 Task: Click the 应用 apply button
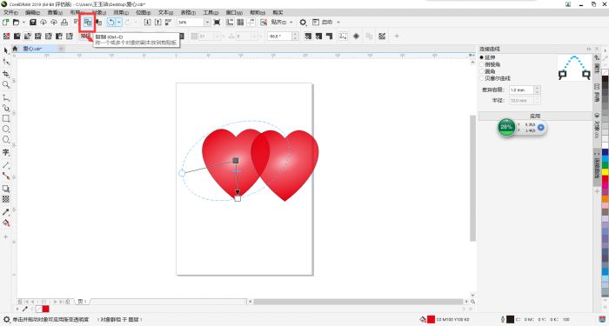[x=535, y=116]
